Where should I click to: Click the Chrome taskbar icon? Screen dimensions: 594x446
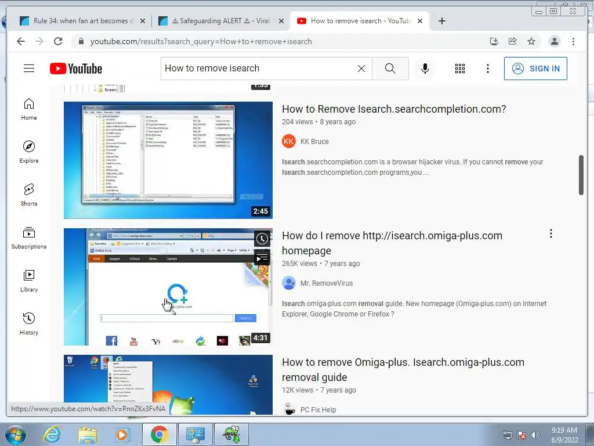(159, 434)
